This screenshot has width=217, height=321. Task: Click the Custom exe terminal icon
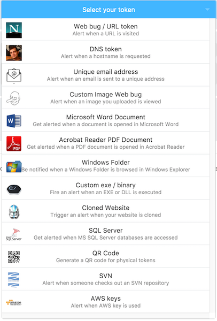[x=14, y=189]
